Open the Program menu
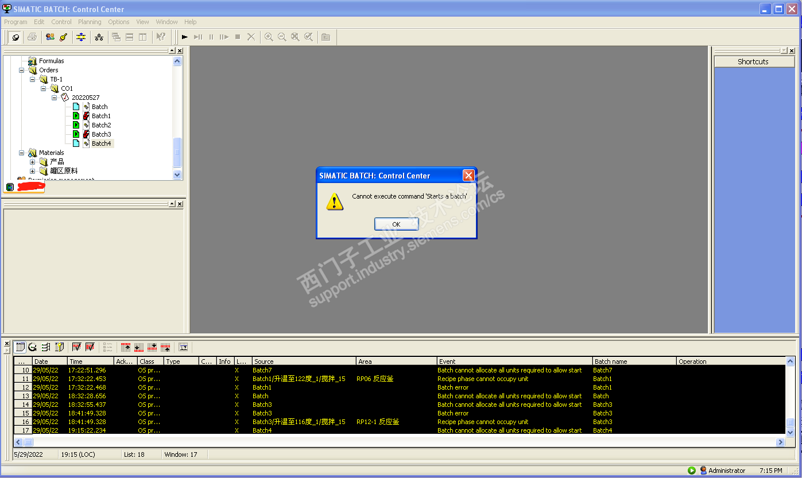 click(x=16, y=22)
